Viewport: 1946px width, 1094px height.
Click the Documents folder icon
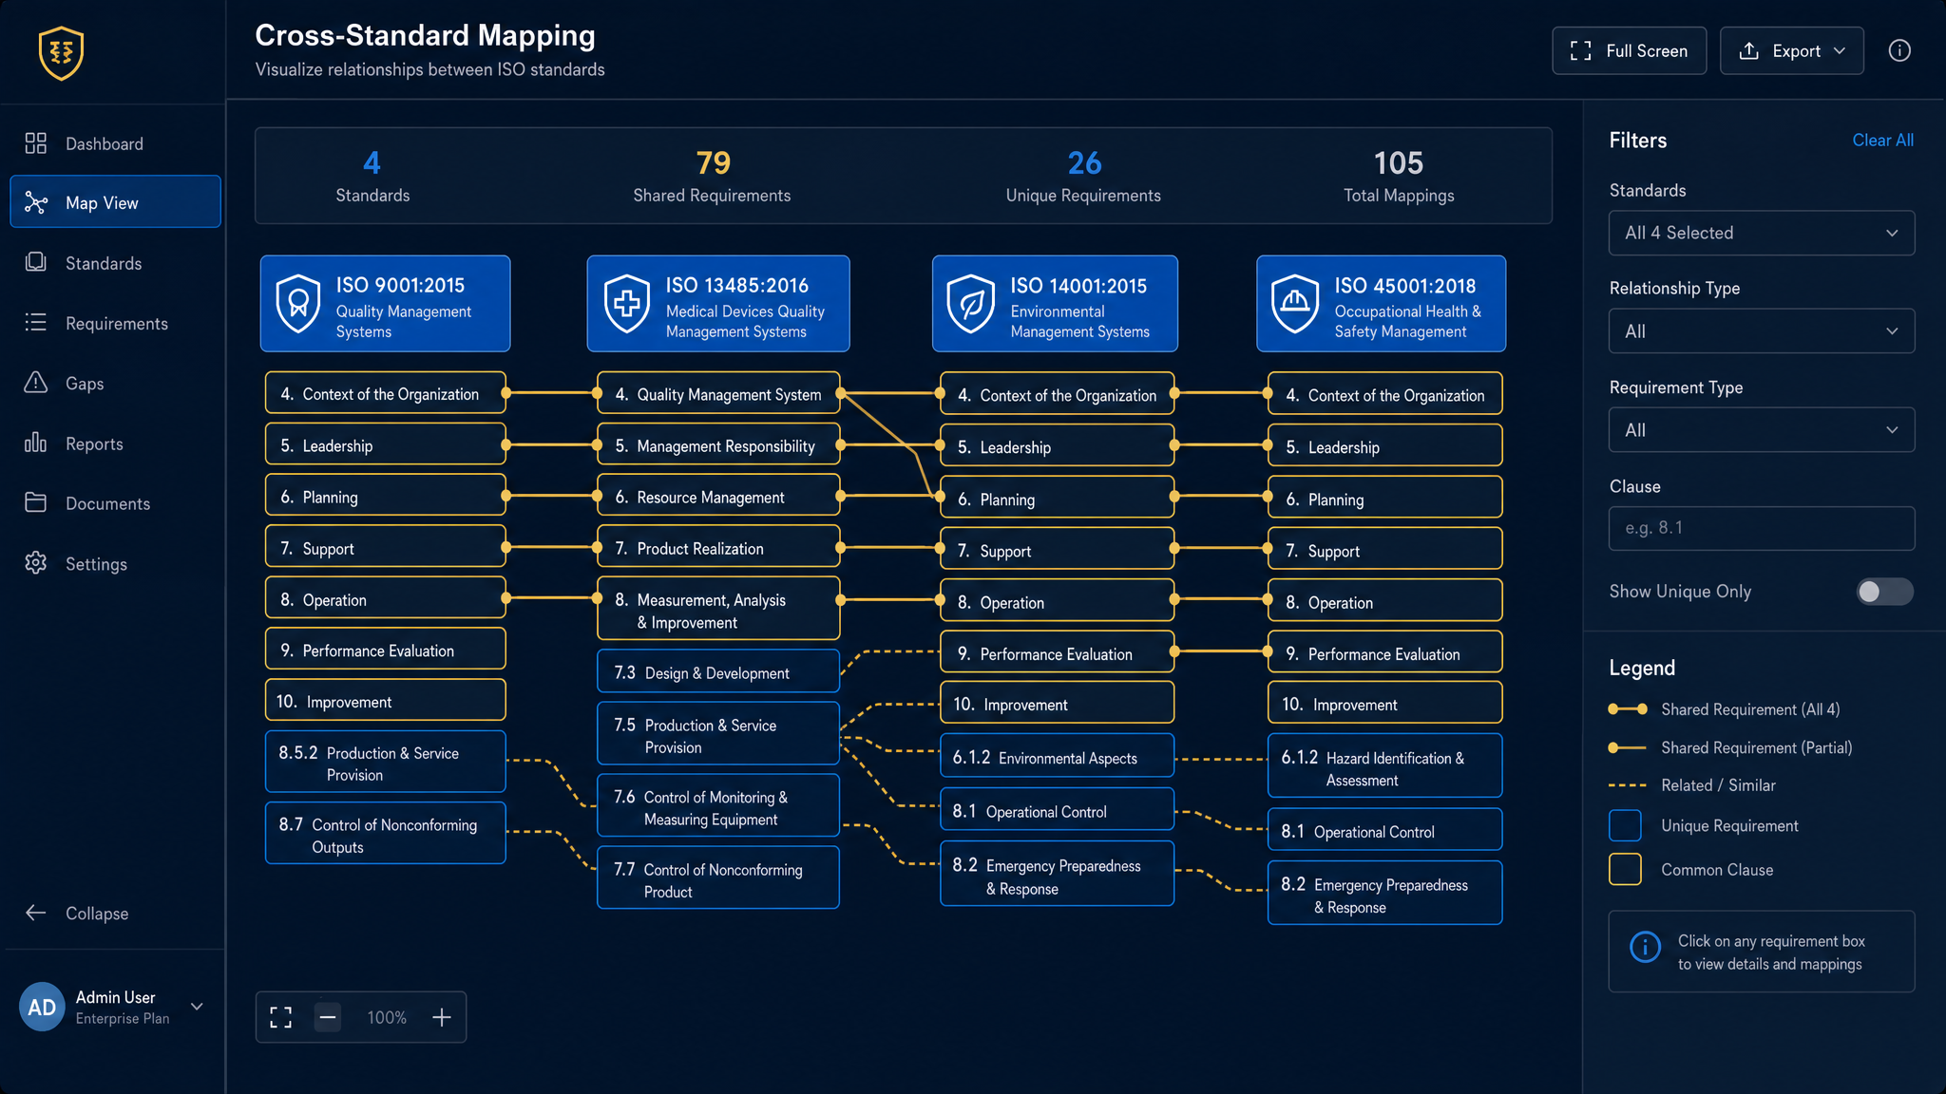(x=36, y=502)
